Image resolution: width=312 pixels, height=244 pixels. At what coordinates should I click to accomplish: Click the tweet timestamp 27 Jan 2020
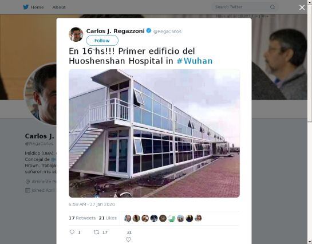pos(92,204)
